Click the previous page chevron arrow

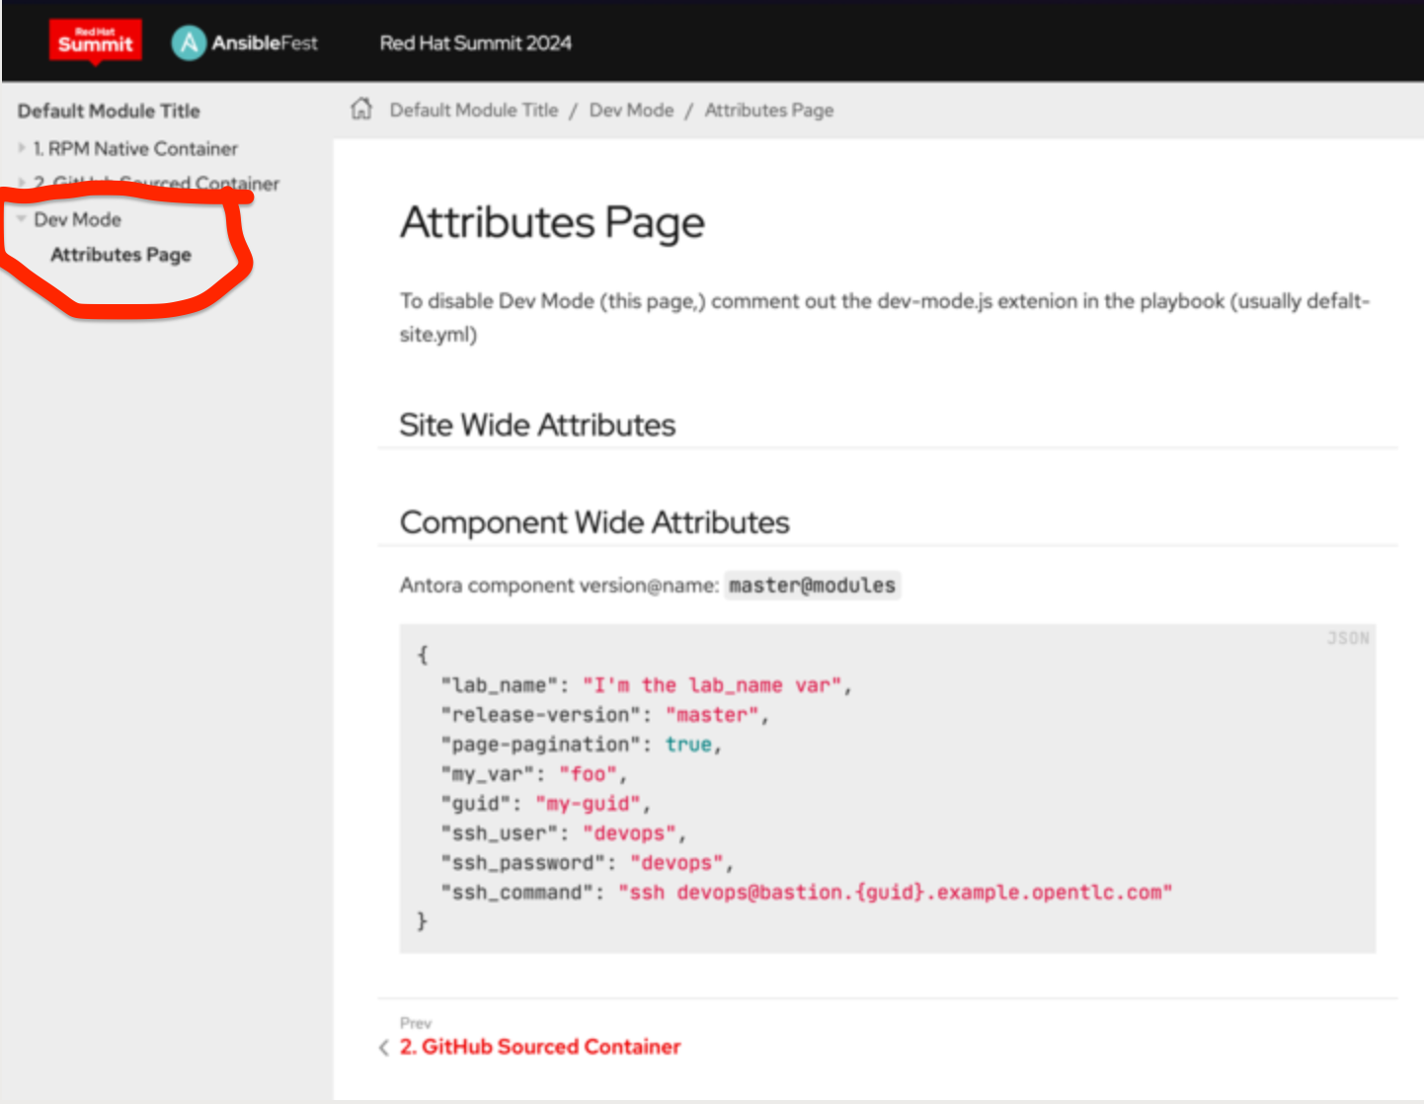coord(384,1048)
